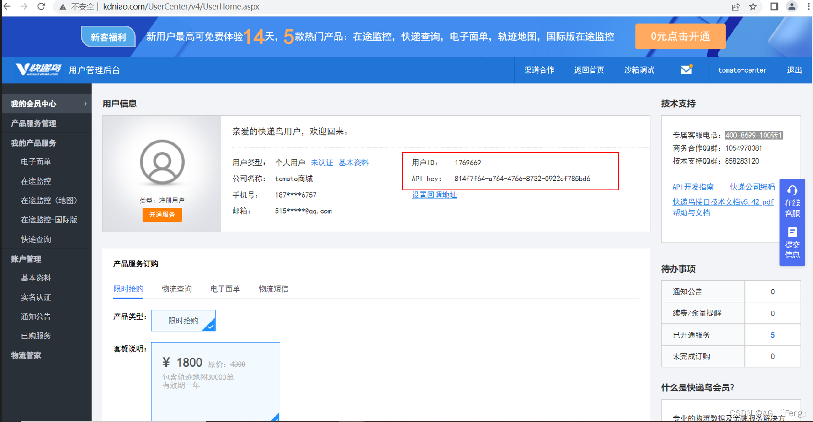Select the ¥1800 package card

[216, 381]
